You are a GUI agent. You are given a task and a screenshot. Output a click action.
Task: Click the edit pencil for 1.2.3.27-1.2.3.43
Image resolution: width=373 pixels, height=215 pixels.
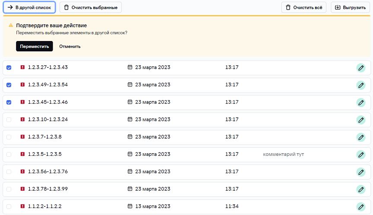pyautogui.click(x=361, y=68)
